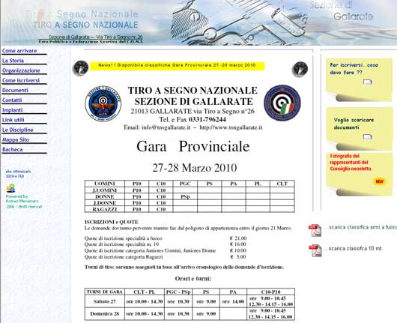Open Link utili page
Image resolution: width=397 pixels, height=323 pixels.
[x=13, y=120]
